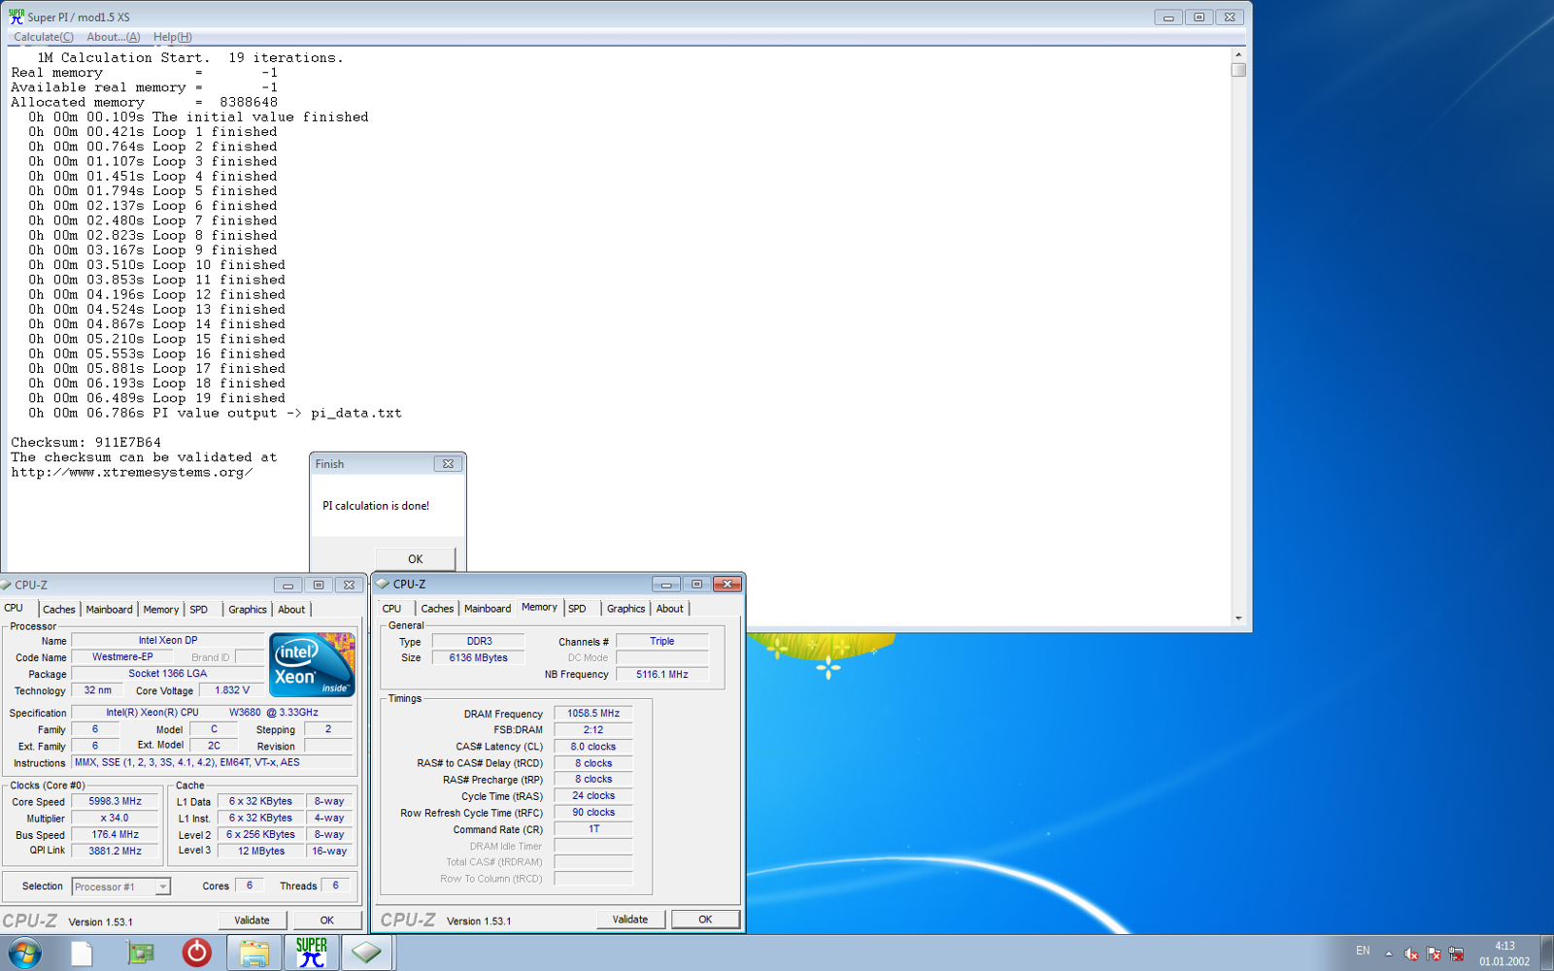Open the Action Center flag icon
This screenshot has height=971, width=1554.
(x=1434, y=954)
